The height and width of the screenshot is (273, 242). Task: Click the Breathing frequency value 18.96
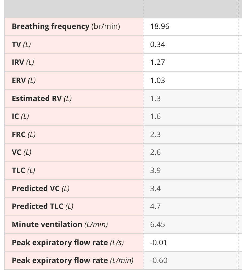(x=191, y=26)
